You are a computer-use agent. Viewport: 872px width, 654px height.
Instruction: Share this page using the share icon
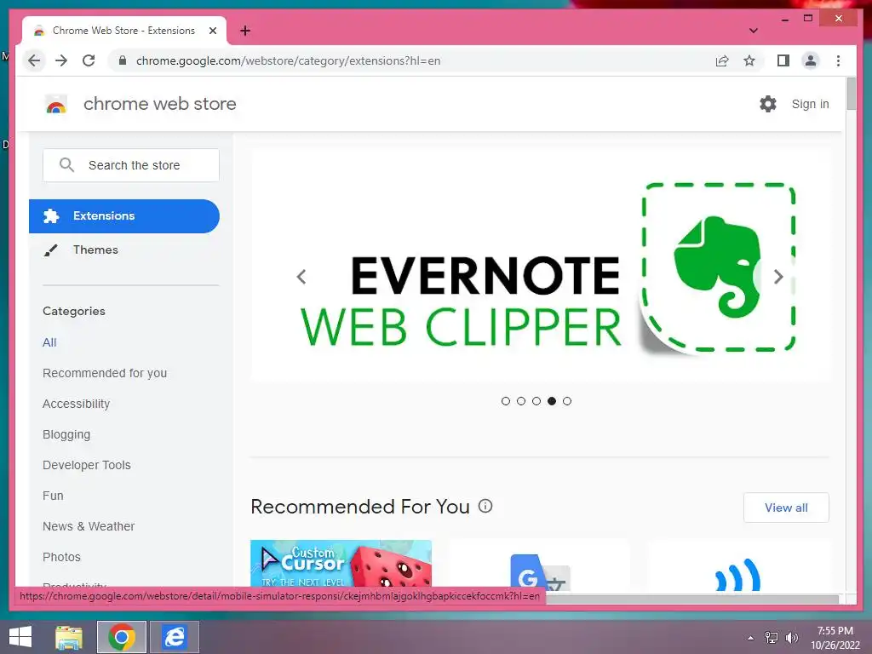coord(722,60)
